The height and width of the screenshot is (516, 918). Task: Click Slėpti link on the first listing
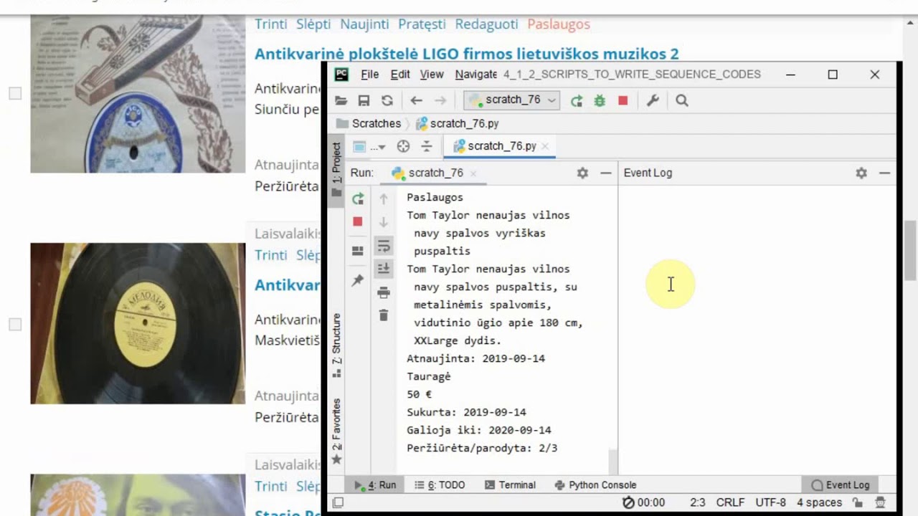click(313, 24)
